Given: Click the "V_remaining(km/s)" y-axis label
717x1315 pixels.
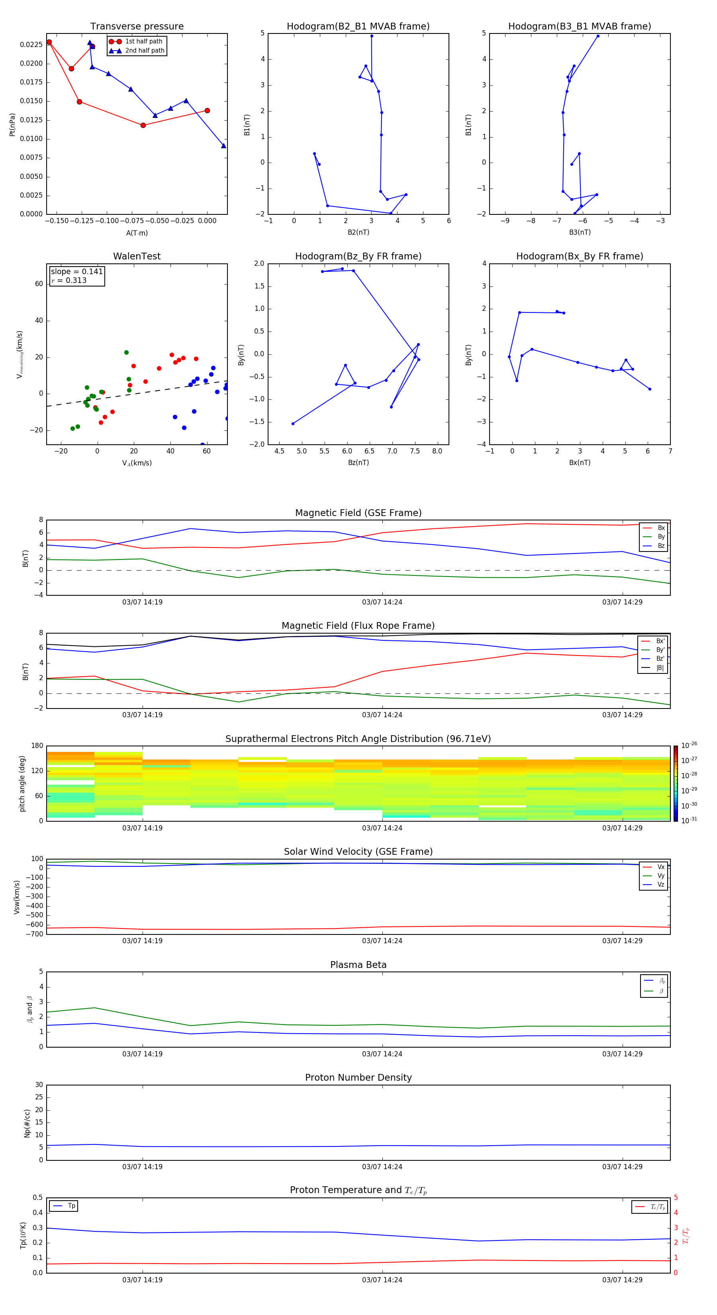Looking at the screenshot, I should click(20, 354).
